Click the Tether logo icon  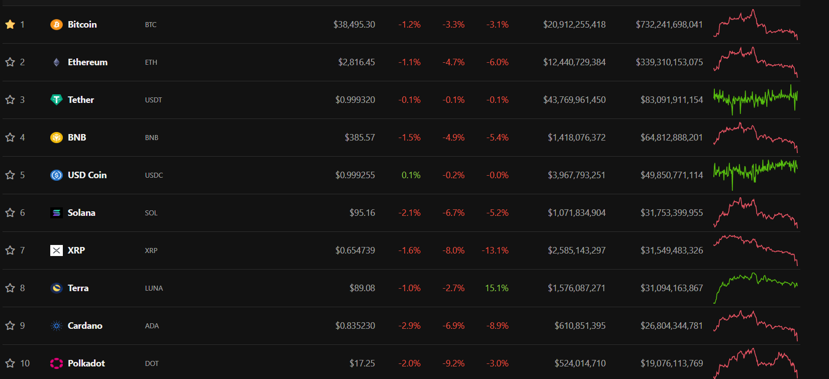click(x=56, y=100)
